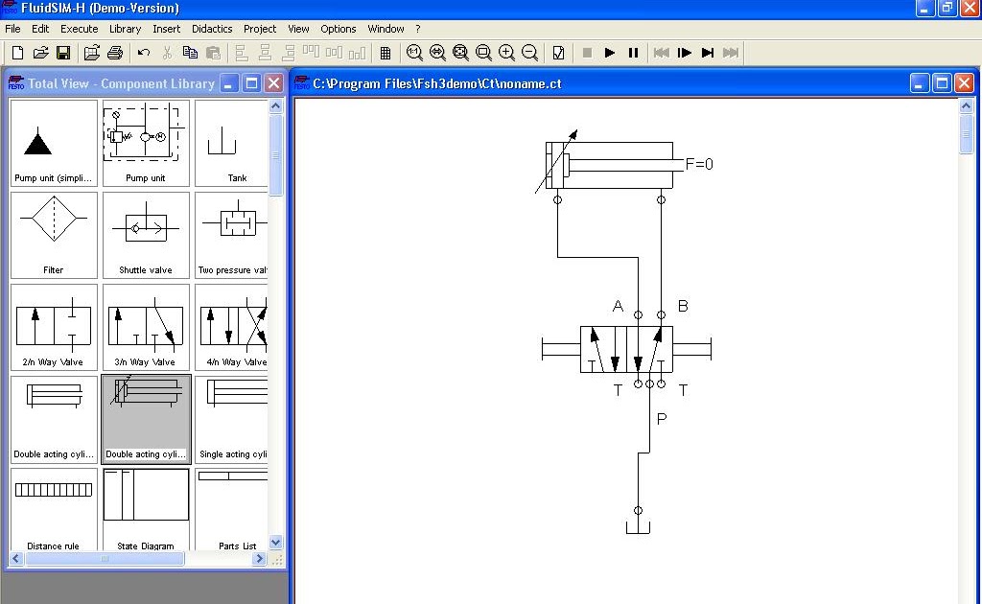Click the New file icon in toolbar
The width and height of the screenshot is (982, 604).
[x=17, y=53]
